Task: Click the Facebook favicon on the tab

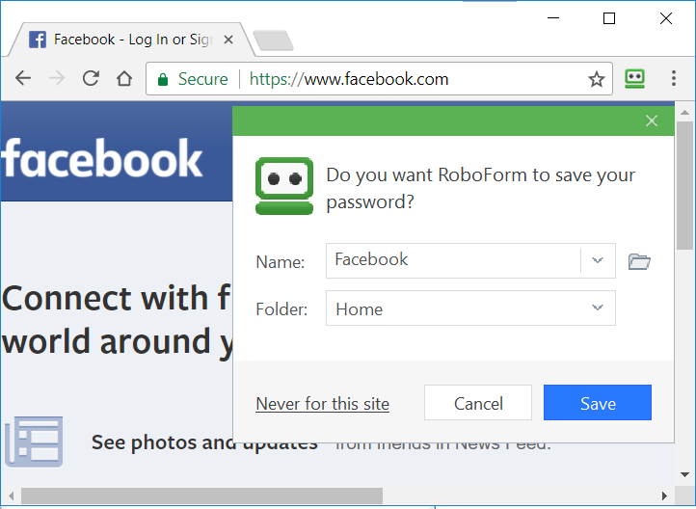Action: 38,40
